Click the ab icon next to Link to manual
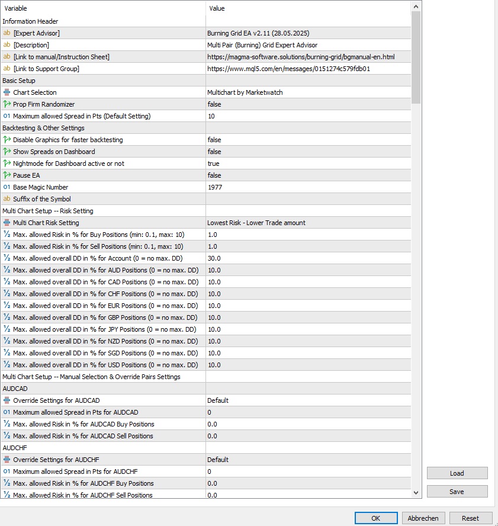The width and height of the screenshot is (498, 526). 7,57
